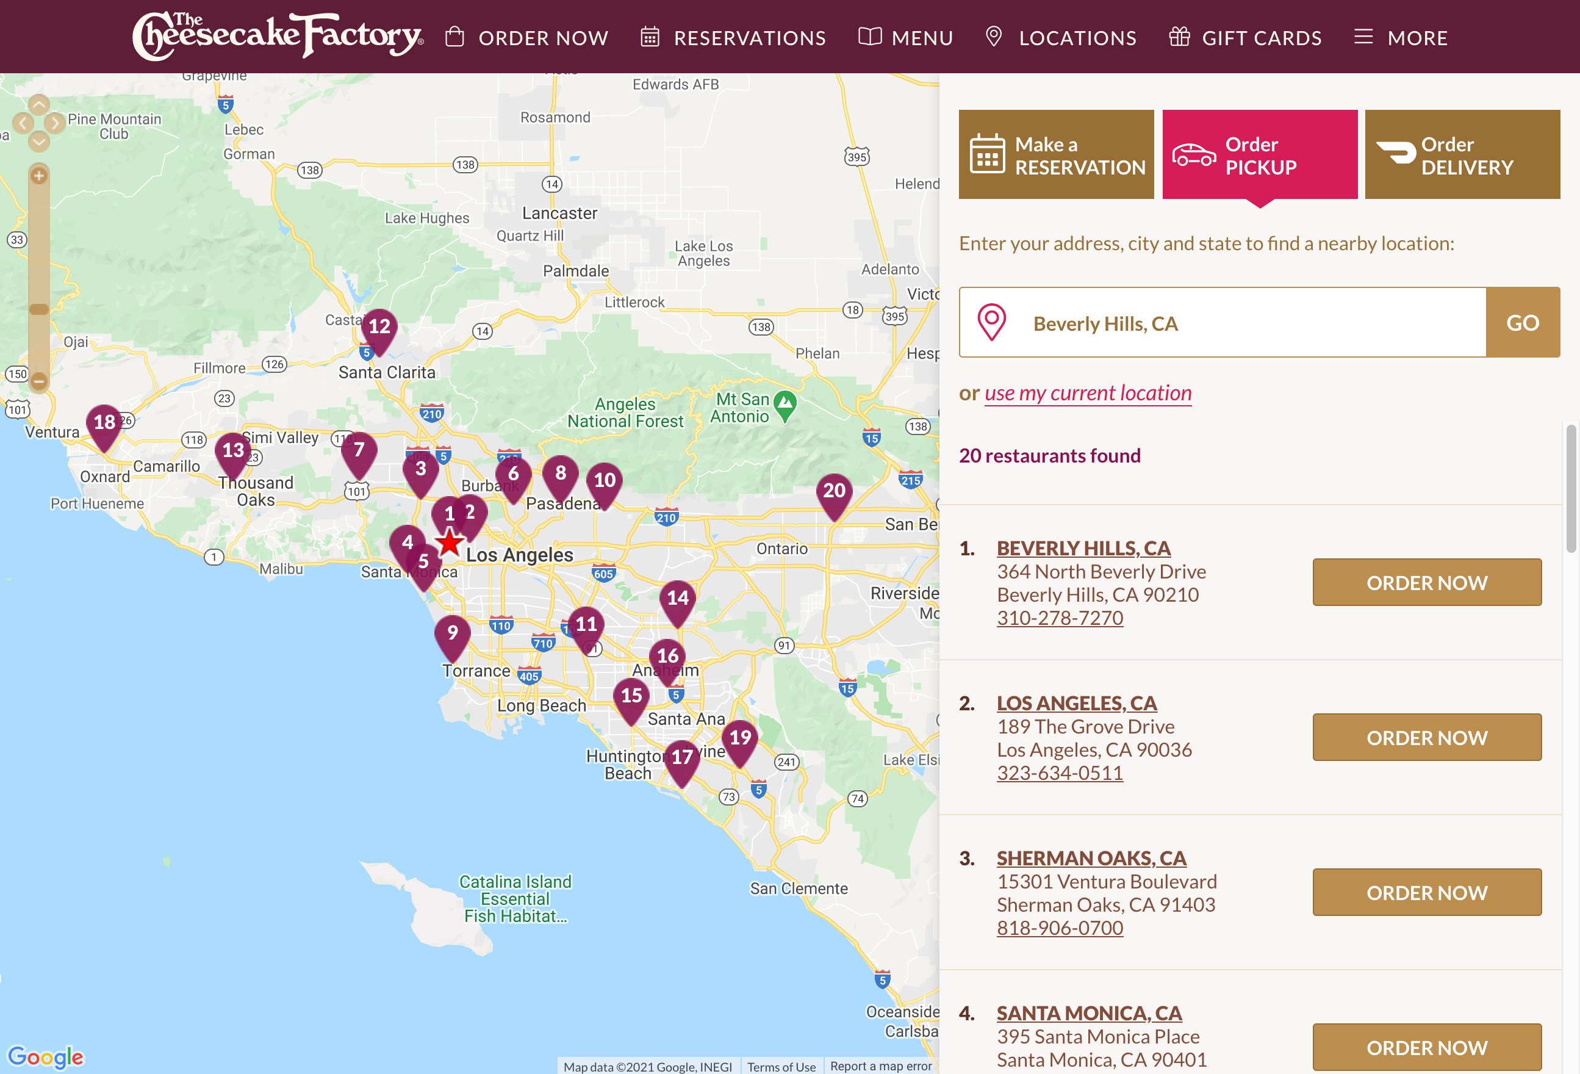Select Make a RESERVATION tab

[x=1056, y=154]
